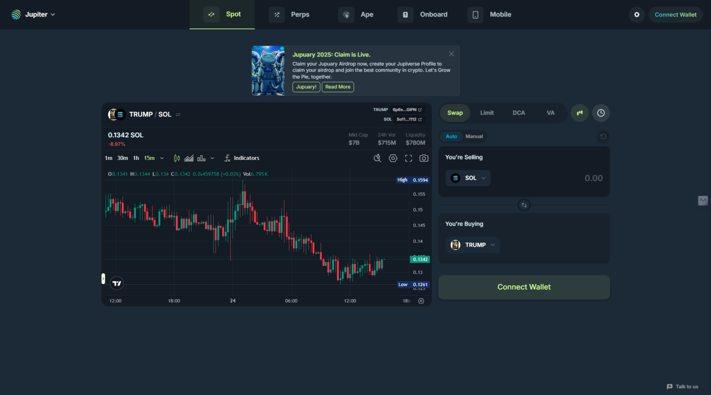This screenshot has width=711, height=395.
Task: Open chart time axis settings gear
Action: [421, 301]
